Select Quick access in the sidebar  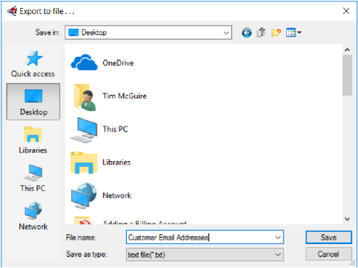(x=33, y=64)
